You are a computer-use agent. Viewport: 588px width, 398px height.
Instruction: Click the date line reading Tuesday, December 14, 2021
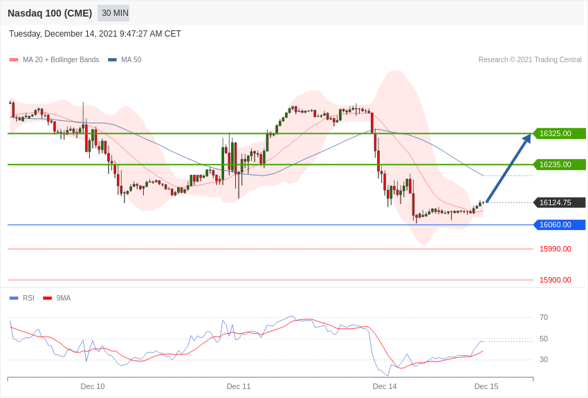(x=95, y=34)
